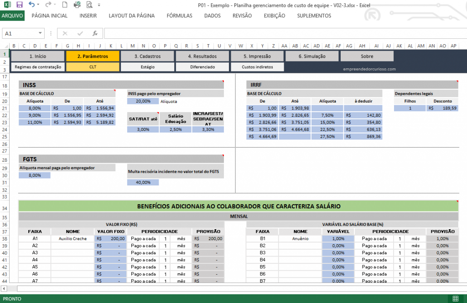Click Auxílio Creche valor fixo 200,00
The image size is (467, 303).
[110, 239]
